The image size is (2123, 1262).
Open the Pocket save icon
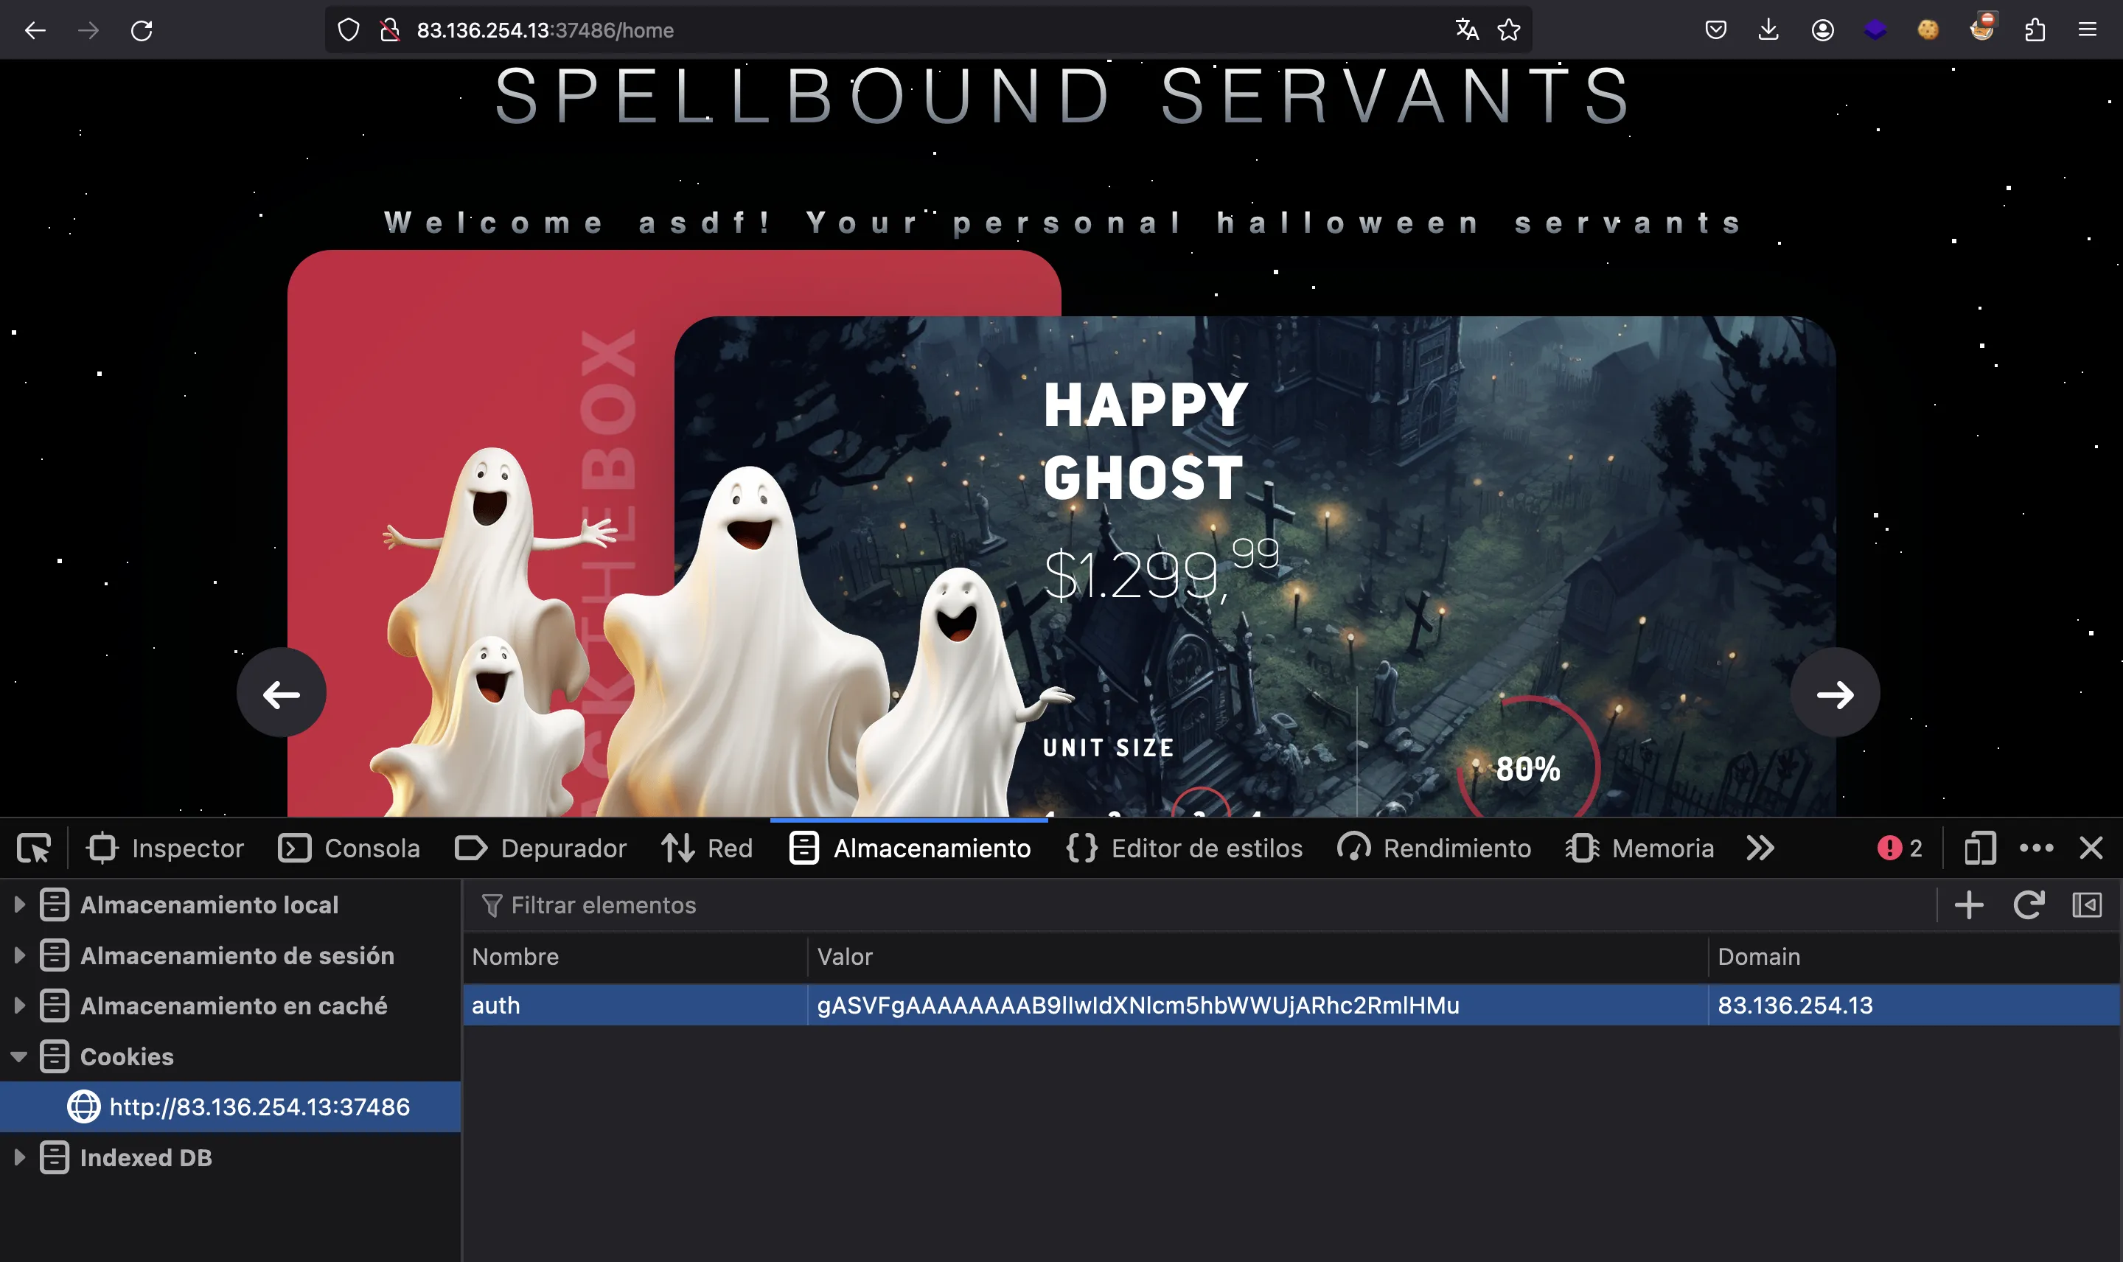click(x=1716, y=29)
